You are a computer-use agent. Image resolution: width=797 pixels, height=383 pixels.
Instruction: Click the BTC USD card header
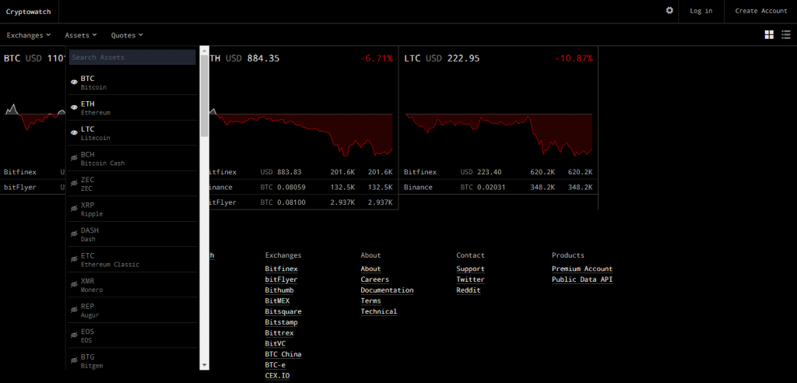[x=35, y=58]
